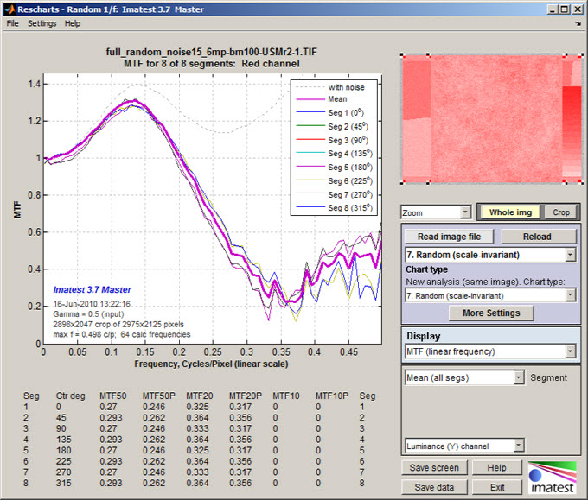
Task: Expand the New analysis chart type dropdown
Action: 490,295
